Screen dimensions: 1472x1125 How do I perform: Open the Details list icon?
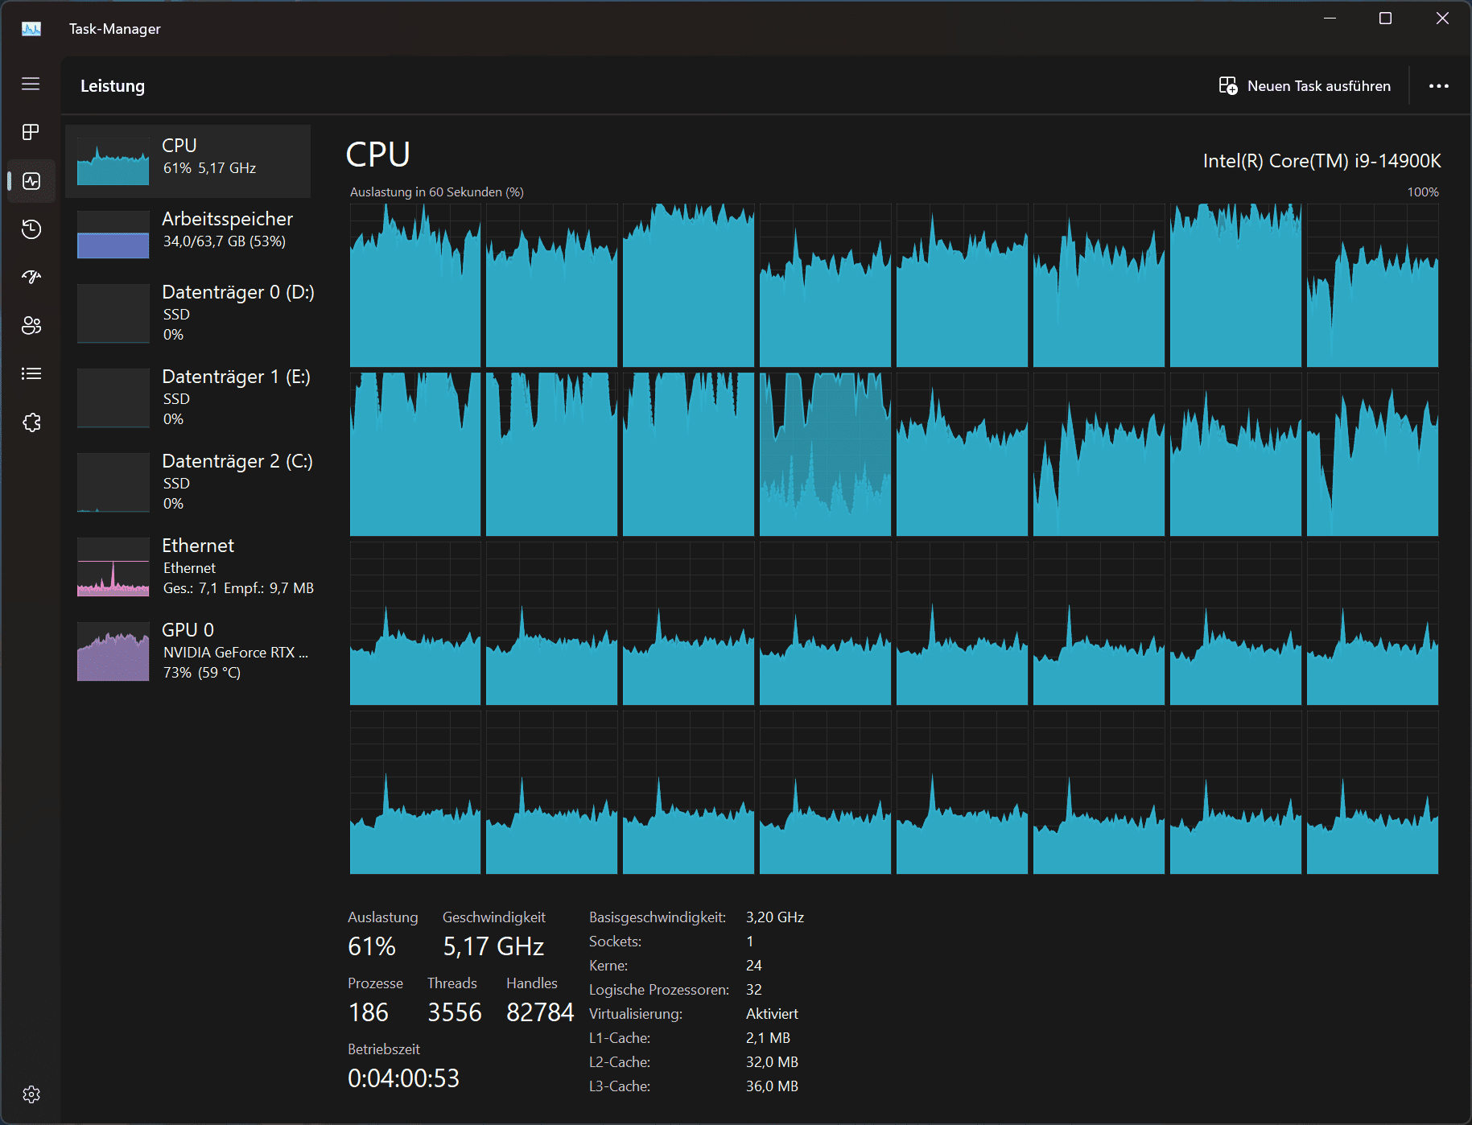pyautogui.click(x=31, y=373)
